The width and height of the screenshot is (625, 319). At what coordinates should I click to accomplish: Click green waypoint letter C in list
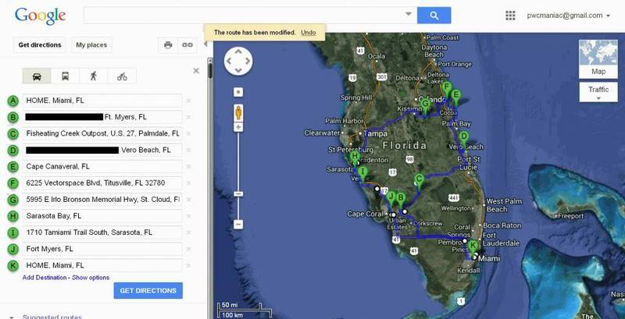pyautogui.click(x=12, y=134)
